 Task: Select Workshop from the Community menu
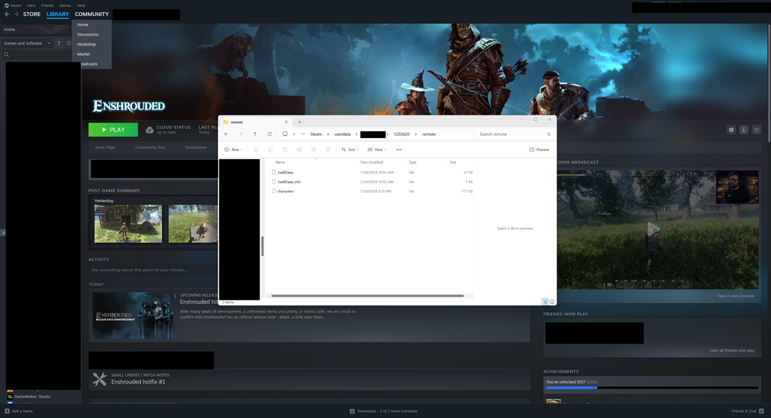pos(86,44)
